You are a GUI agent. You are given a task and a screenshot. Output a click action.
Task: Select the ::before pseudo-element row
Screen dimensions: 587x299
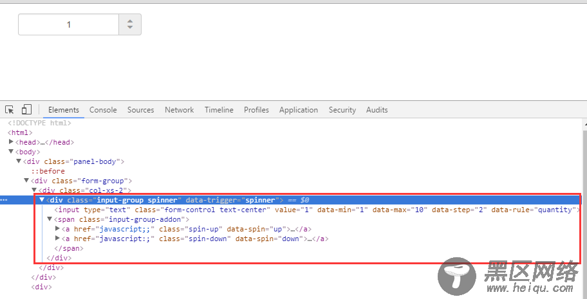click(48, 171)
